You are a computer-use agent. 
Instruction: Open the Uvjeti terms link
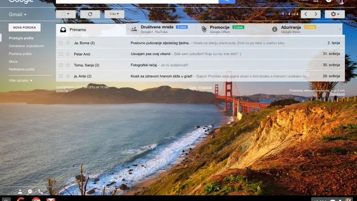(193, 88)
